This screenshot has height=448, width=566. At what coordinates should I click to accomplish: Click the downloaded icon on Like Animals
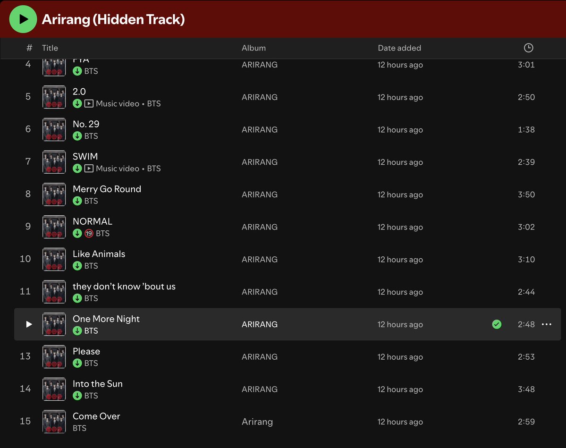(x=77, y=266)
